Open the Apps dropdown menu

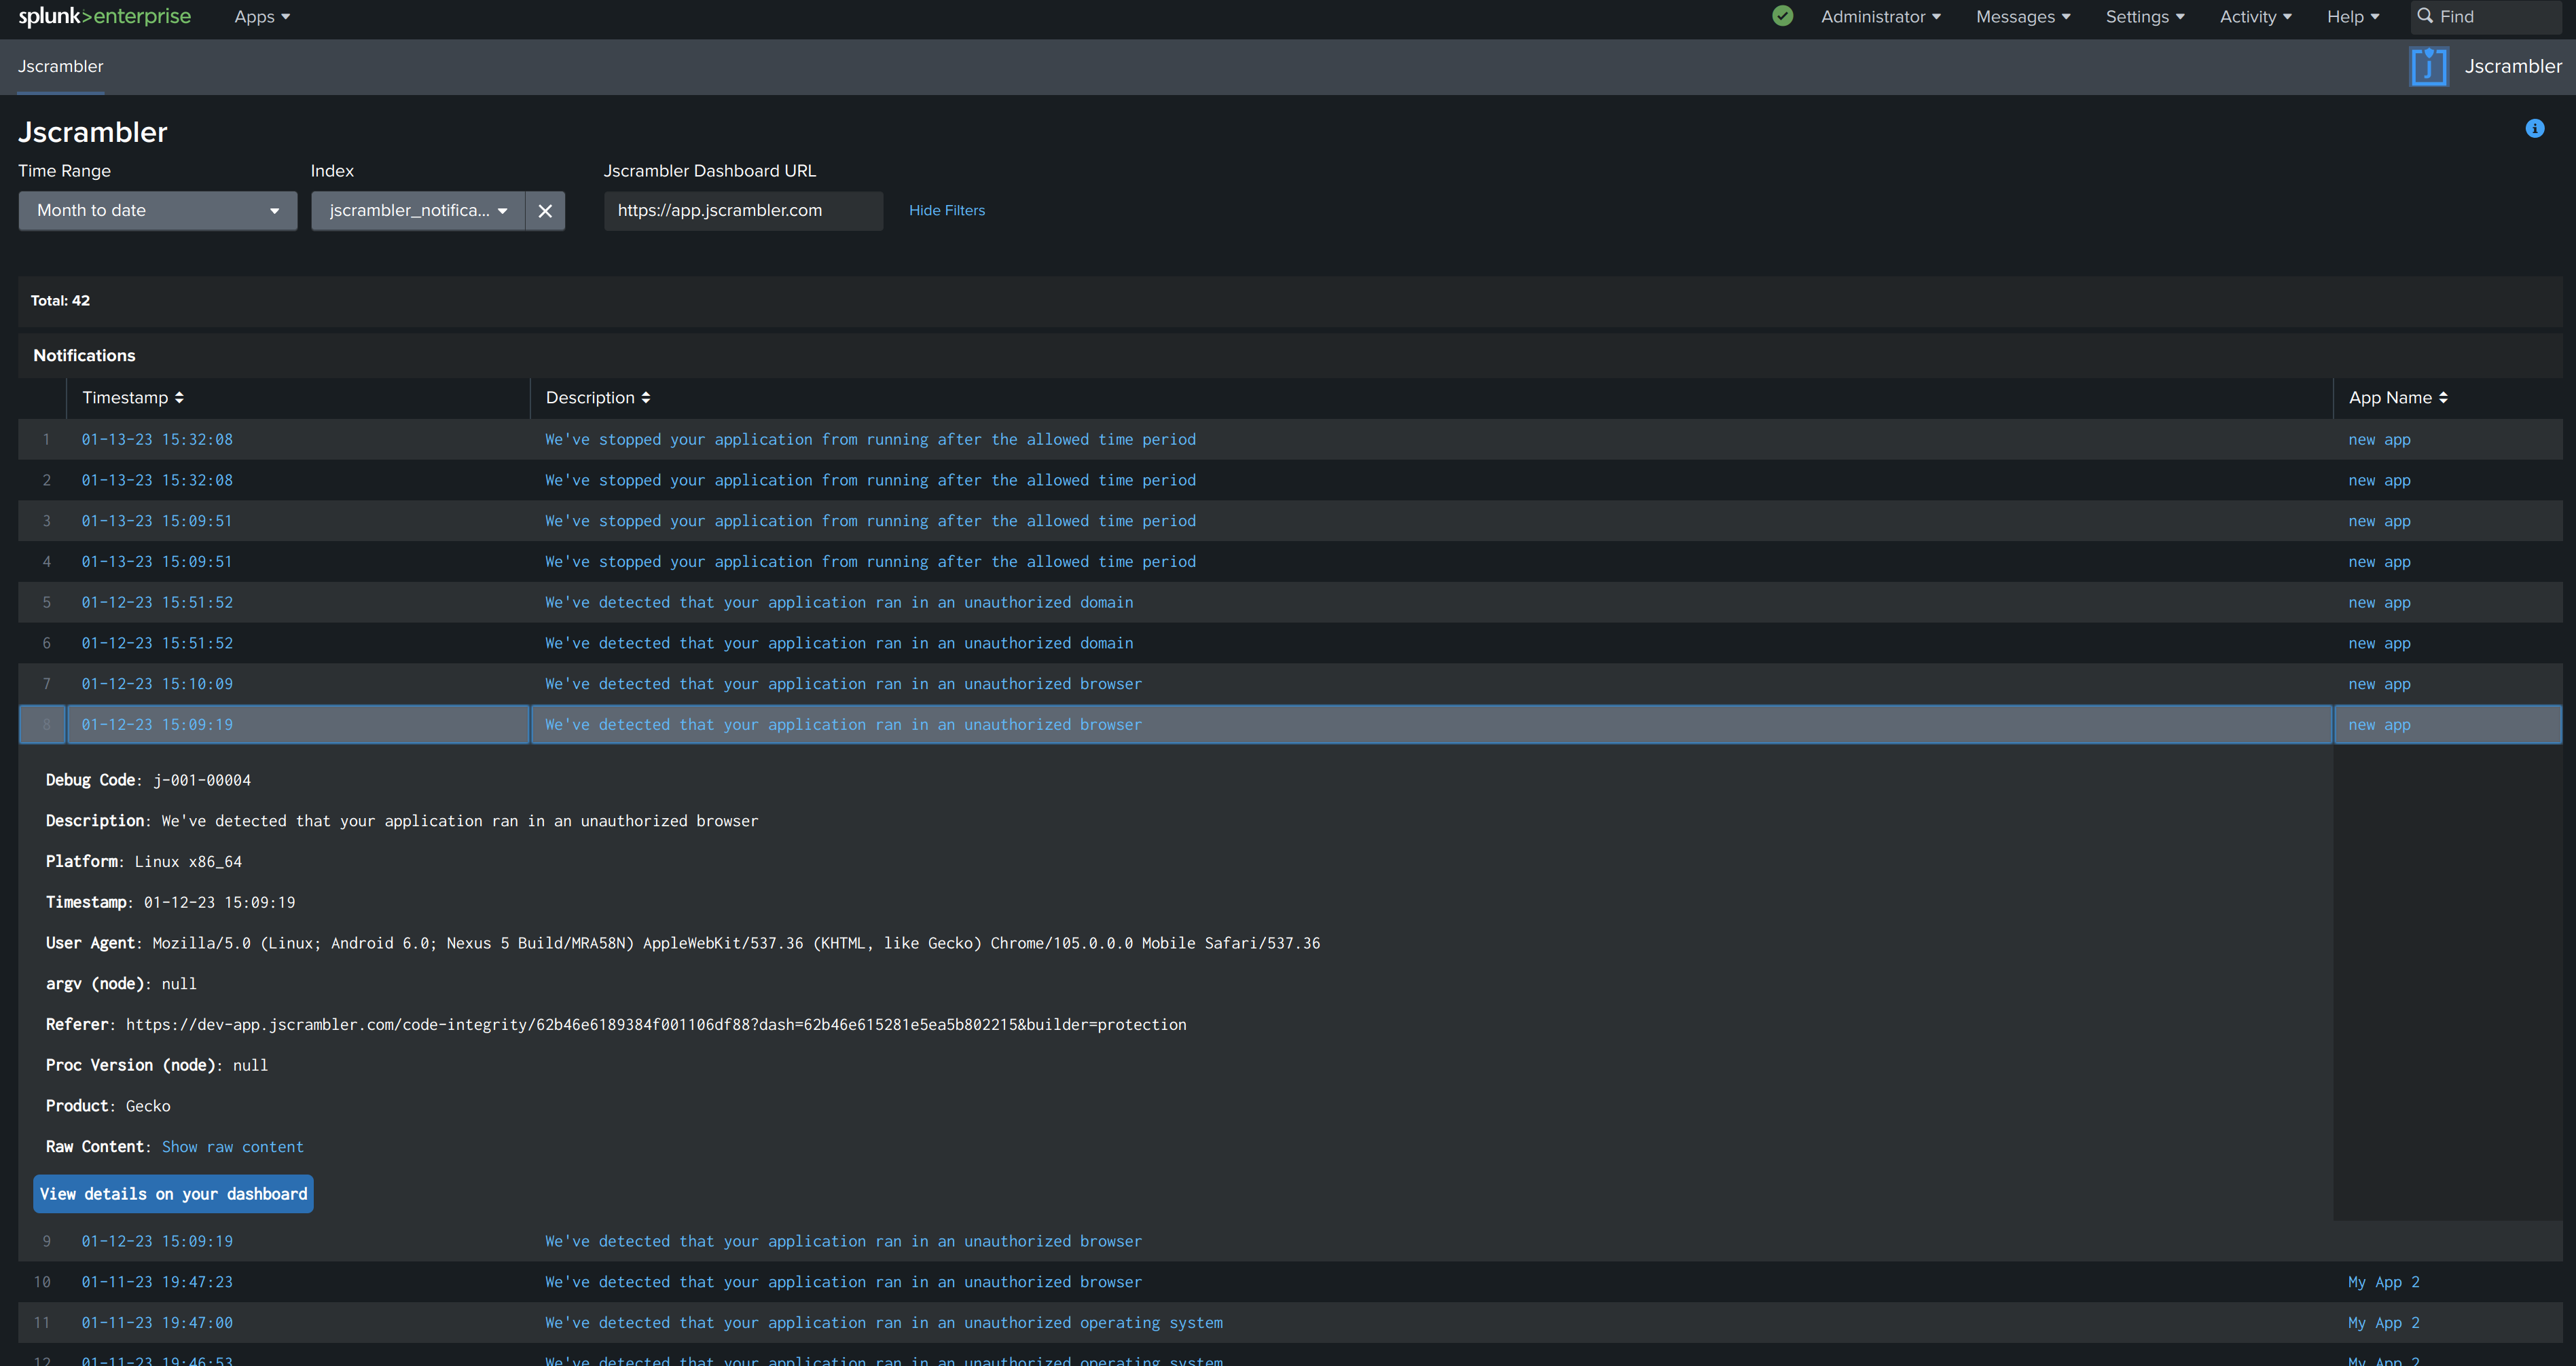(x=262, y=17)
